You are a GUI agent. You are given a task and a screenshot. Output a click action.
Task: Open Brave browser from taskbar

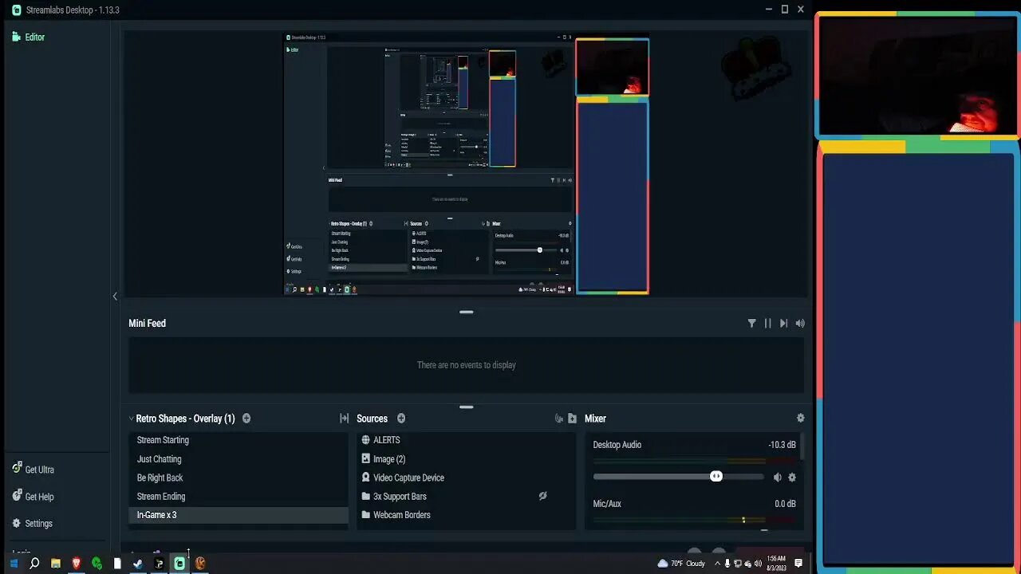coord(77,564)
